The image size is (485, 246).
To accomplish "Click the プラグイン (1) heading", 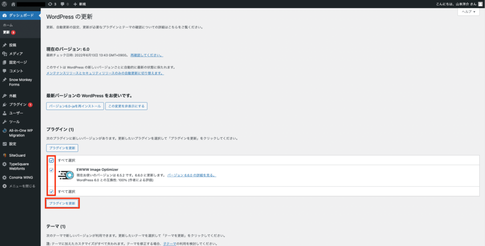I will click(x=60, y=129).
